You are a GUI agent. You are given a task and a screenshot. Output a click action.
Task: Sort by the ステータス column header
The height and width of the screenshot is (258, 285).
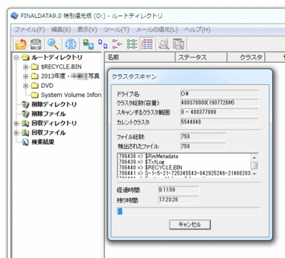pyautogui.click(x=201, y=57)
